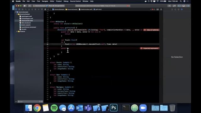
Task: Open the Report navigator tab
Action: pos(42,9)
